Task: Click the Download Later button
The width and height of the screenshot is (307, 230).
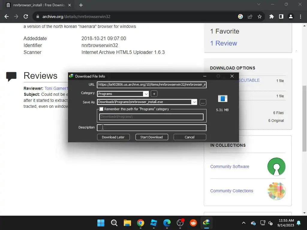Action: tap(113, 137)
